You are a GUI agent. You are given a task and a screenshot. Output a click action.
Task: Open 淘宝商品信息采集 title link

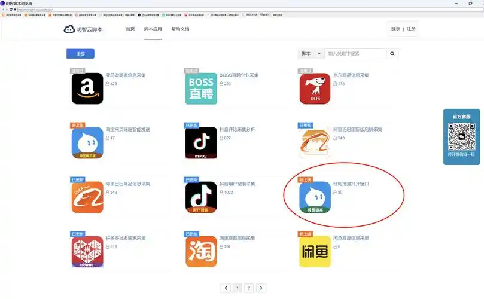click(x=238, y=238)
